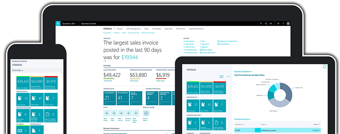Sort by Account No. column header
Screen dimensions: 340x134
pyautogui.click(x=239, y=124)
